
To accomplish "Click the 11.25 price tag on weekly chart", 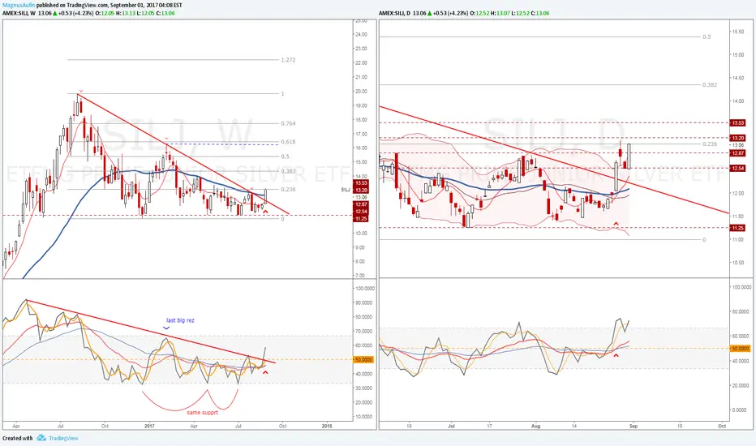I will pyautogui.click(x=361, y=218).
